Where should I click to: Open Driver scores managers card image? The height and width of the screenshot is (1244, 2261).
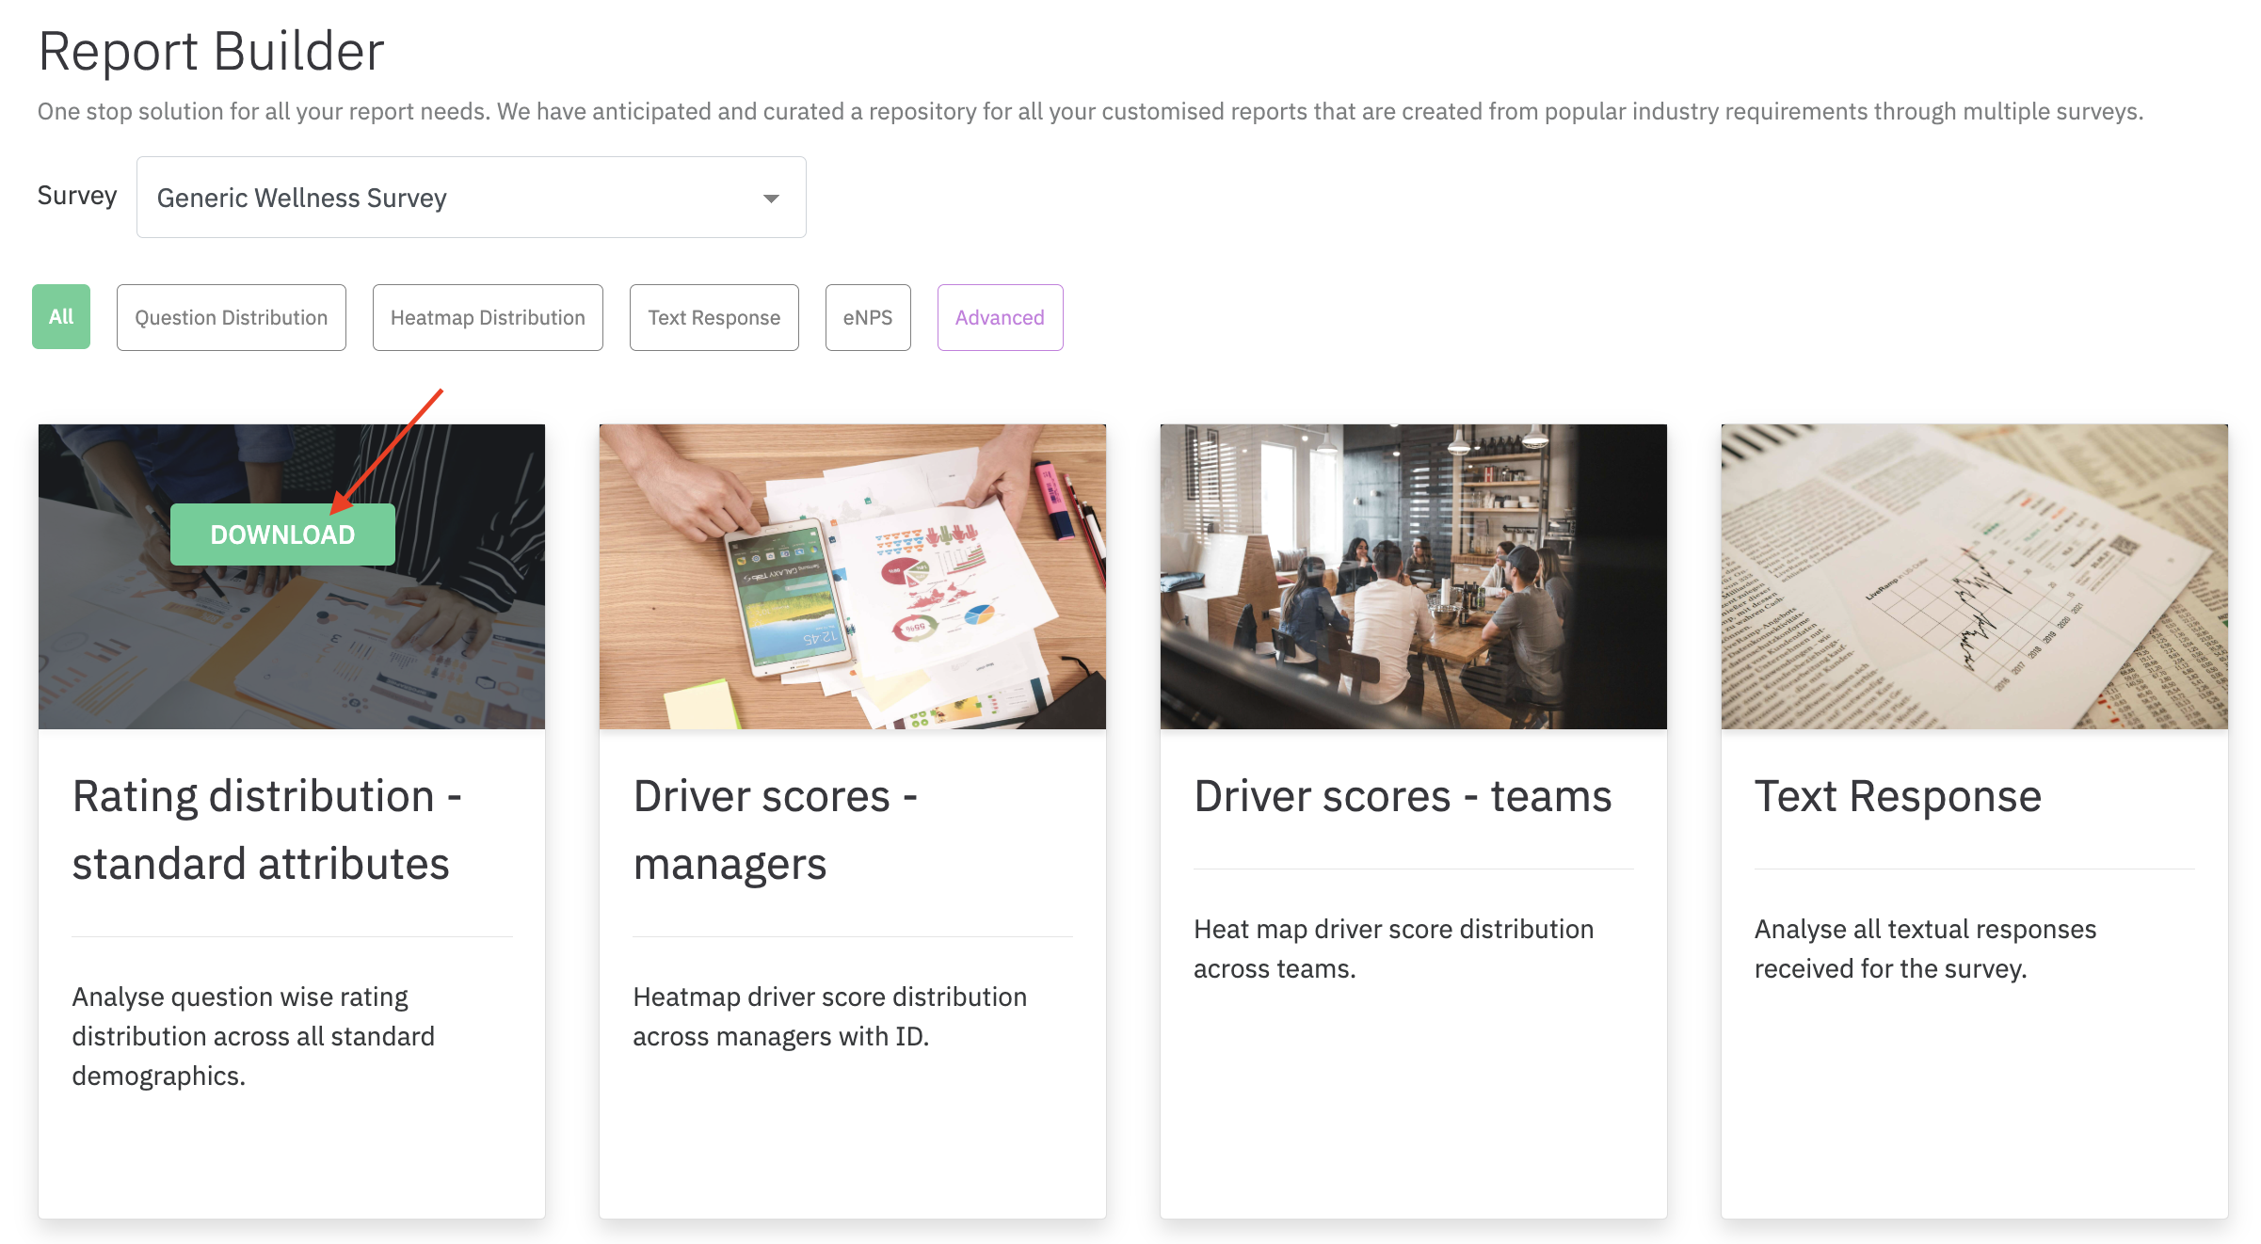(x=853, y=577)
